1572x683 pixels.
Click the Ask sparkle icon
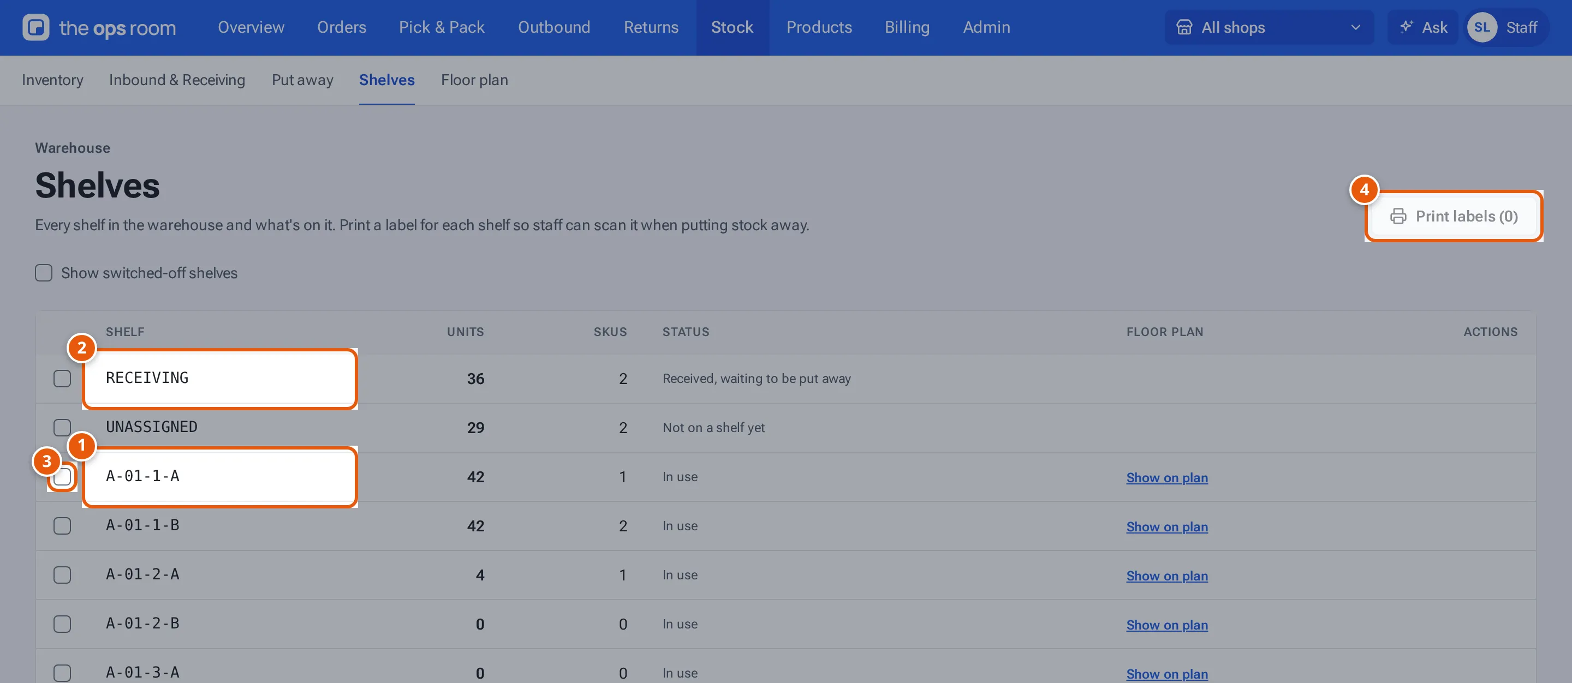click(x=1406, y=27)
